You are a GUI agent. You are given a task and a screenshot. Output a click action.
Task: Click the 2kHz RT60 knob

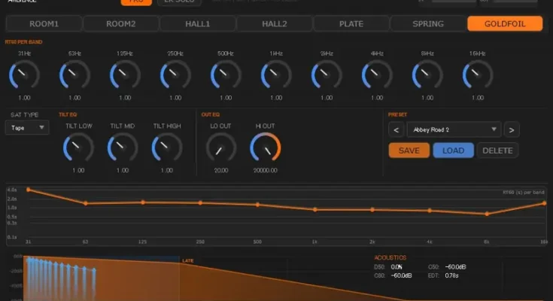point(327,74)
